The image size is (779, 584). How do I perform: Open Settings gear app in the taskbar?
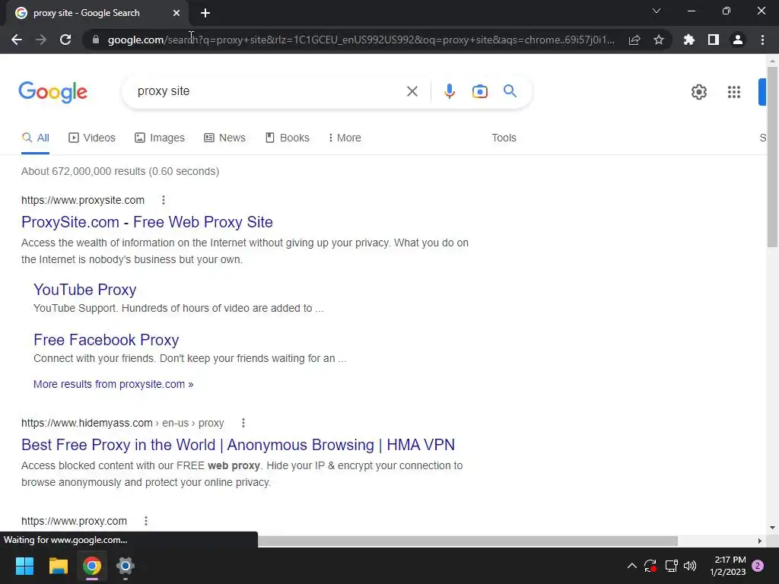point(126,566)
